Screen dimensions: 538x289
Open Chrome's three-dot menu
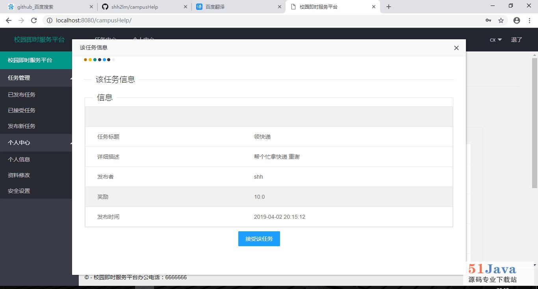pyautogui.click(x=530, y=20)
